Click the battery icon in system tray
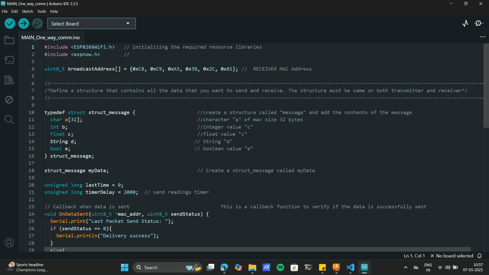This screenshot has height=275, width=489. coord(455,267)
